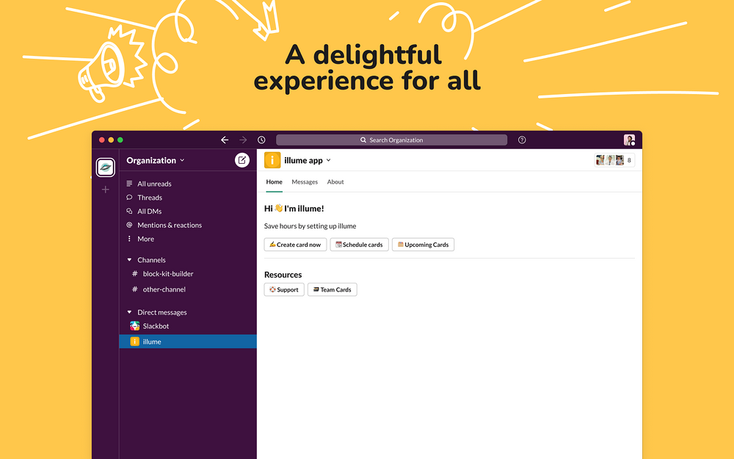Click the illume app logo icon
734x459 pixels.
(x=272, y=160)
